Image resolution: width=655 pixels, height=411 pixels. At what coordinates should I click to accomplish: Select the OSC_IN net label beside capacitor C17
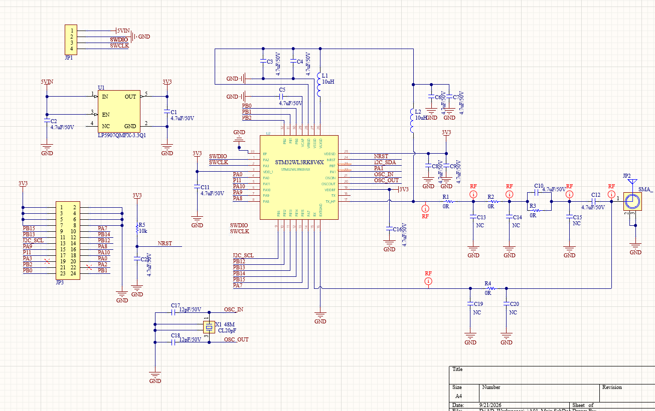[234, 309]
